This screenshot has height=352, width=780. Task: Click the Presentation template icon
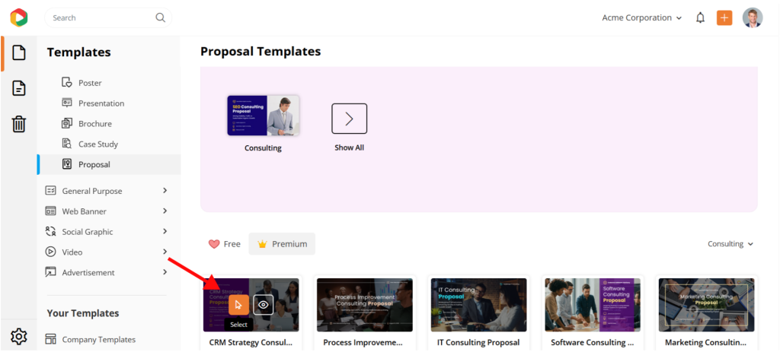click(67, 103)
